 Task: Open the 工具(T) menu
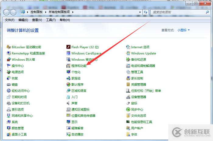(x=51, y=20)
